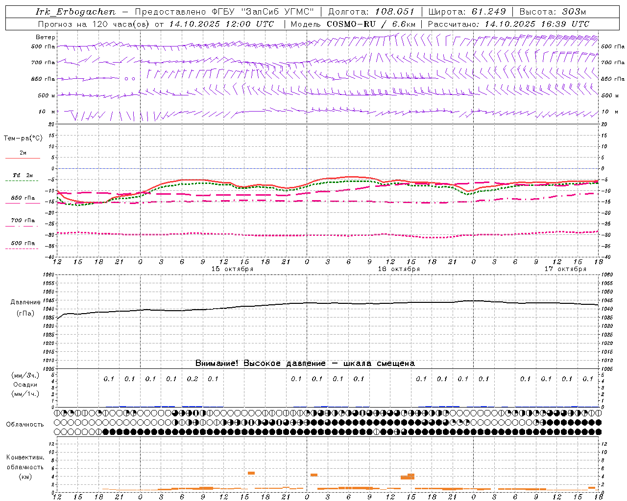Click the Давление panel label
The width and height of the screenshot is (627, 501).
click(x=25, y=302)
